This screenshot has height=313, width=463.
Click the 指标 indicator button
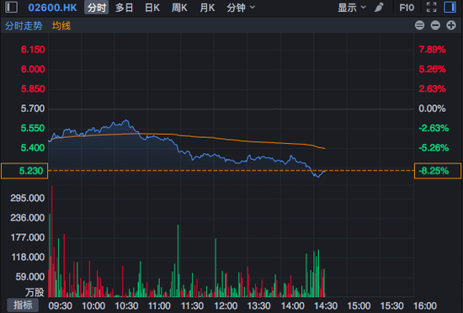coord(23,305)
